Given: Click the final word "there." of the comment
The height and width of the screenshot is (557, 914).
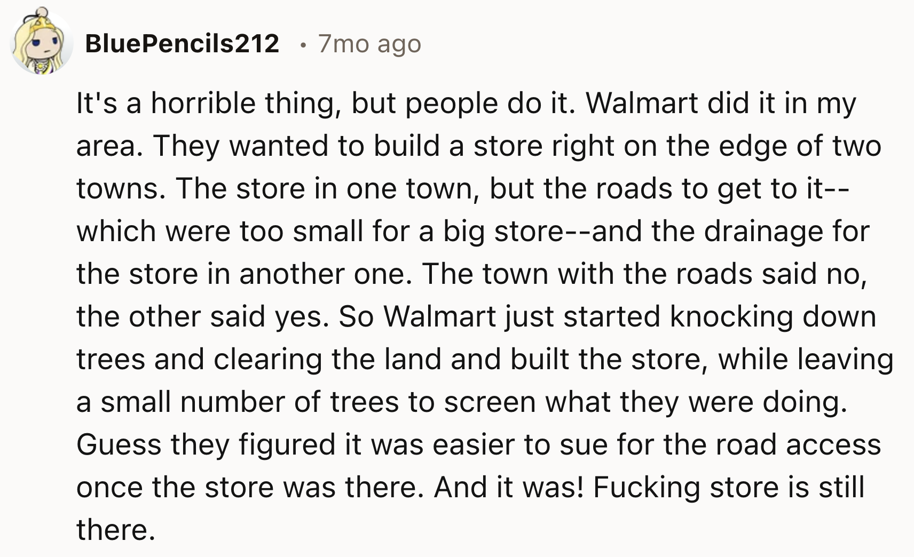Looking at the screenshot, I should click(x=115, y=530).
